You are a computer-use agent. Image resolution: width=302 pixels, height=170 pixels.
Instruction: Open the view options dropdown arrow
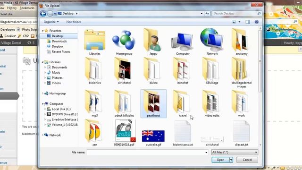[x=239, y=22]
